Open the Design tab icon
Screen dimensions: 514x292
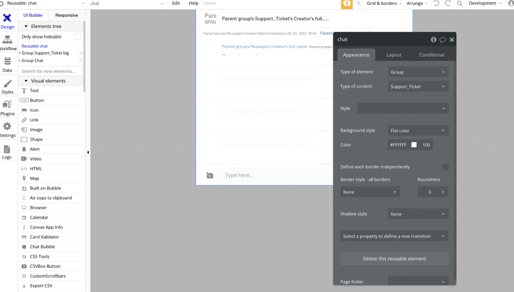7,18
